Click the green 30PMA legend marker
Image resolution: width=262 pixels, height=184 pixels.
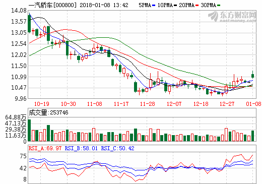pyautogui.click(x=218, y=6)
